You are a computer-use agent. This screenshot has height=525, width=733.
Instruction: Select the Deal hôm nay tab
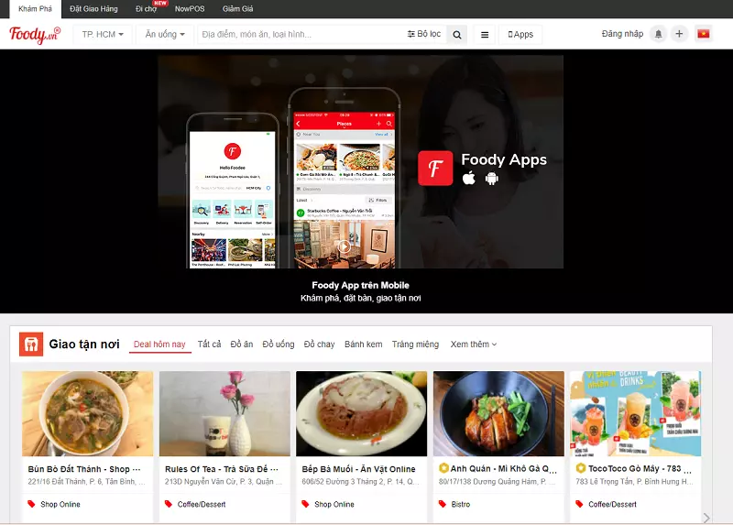point(159,345)
